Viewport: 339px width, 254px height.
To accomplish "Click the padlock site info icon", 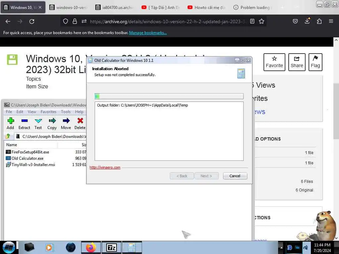I will [x=75, y=21].
